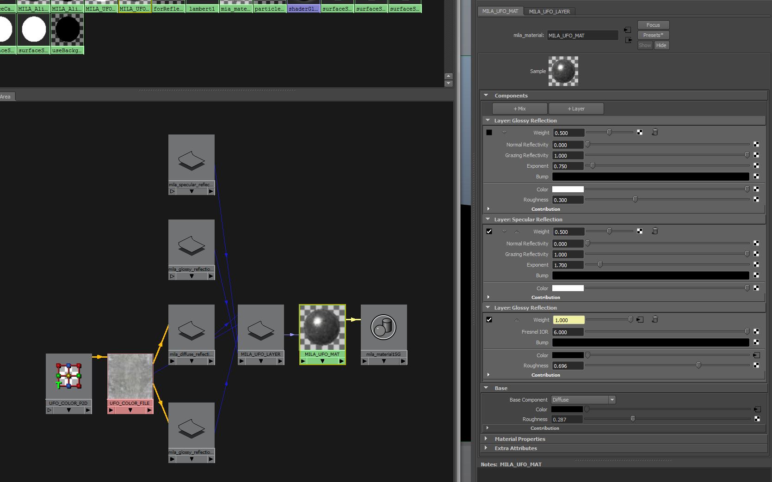Click the Focus button
This screenshot has height=482, width=772.
click(x=653, y=25)
